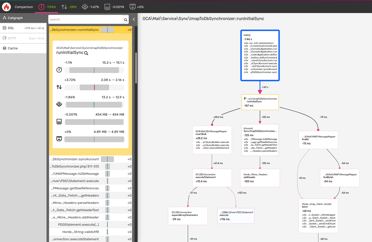Select the PDO\Statement execute node

tap(236, 216)
